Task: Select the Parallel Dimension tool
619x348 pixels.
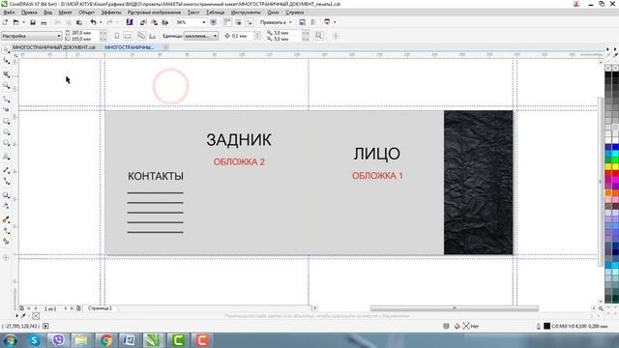Action: pyautogui.click(x=6, y=170)
